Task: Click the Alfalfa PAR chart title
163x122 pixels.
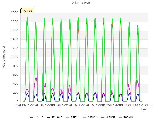Action: coord(81,3)
